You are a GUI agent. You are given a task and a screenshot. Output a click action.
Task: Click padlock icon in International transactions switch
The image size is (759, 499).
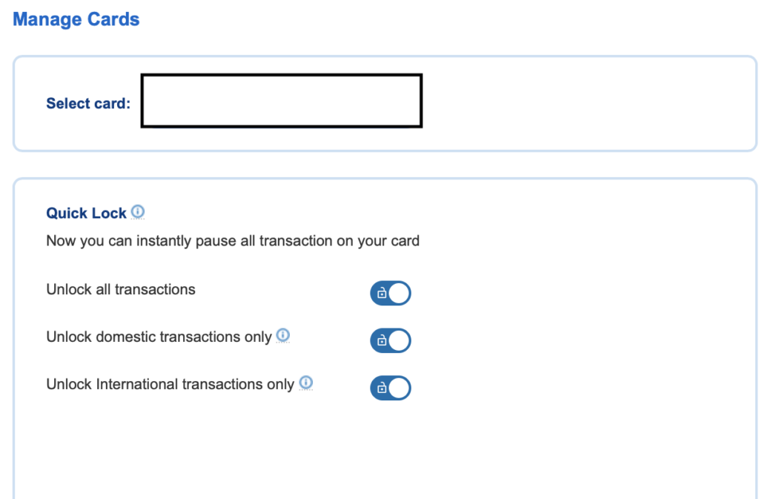click(382, 388)
